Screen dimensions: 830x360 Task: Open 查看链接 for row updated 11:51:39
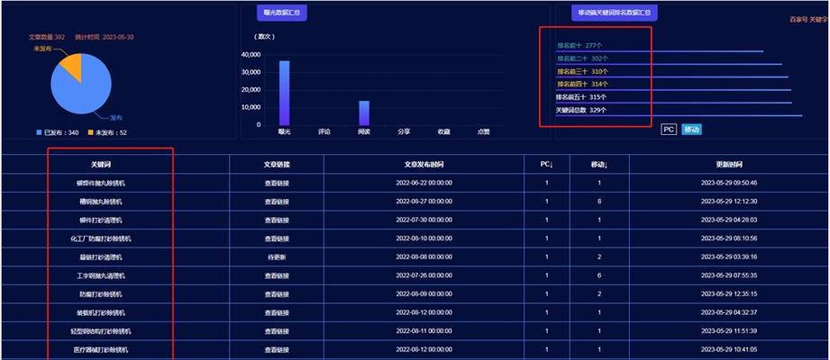coord(277,331)
